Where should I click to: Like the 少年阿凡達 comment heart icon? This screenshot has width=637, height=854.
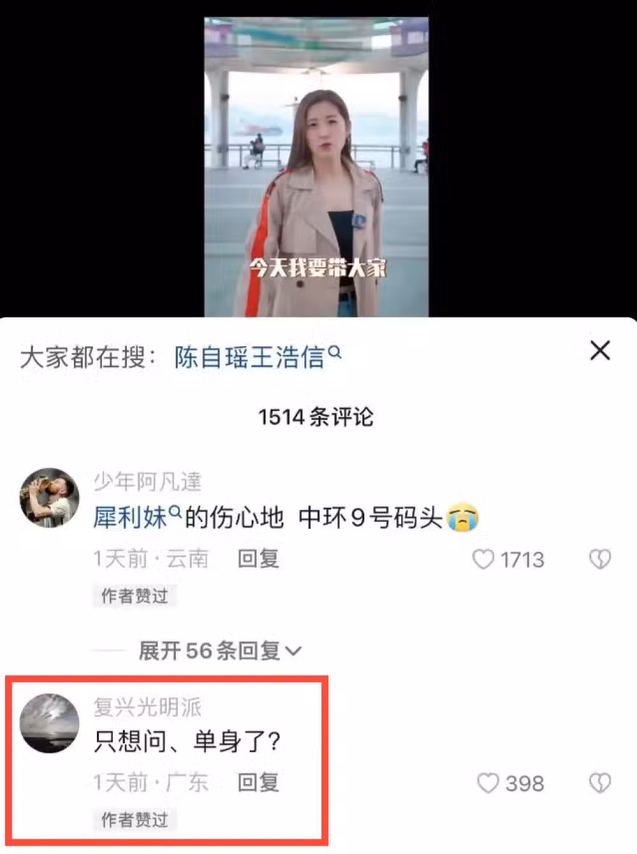483,559
